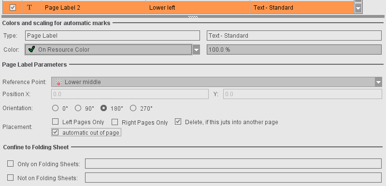The width and height of the screenshot is (386, 186).
Task: Uncheck the Page Label 2 row checkbox
Action: [x=13, y=8]
